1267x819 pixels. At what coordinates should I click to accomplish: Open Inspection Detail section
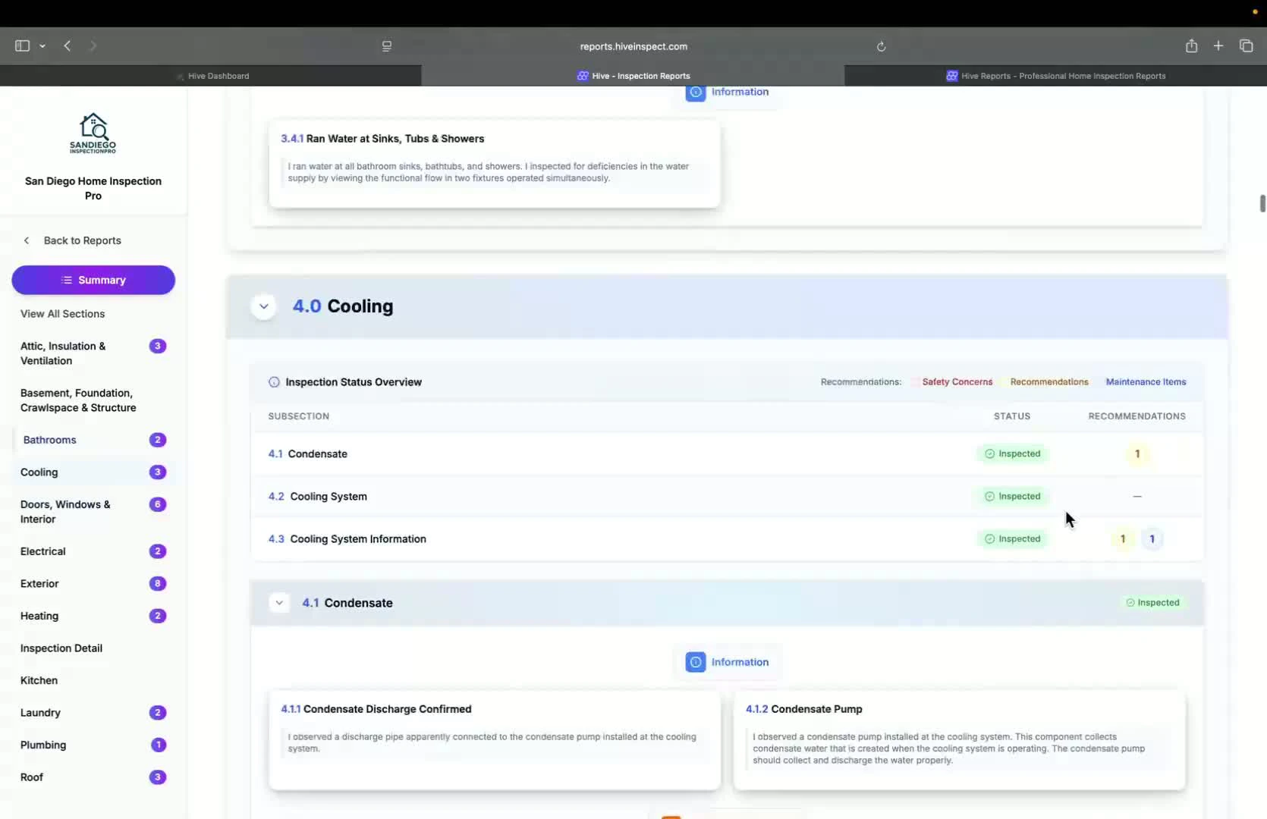coord(93,648)
